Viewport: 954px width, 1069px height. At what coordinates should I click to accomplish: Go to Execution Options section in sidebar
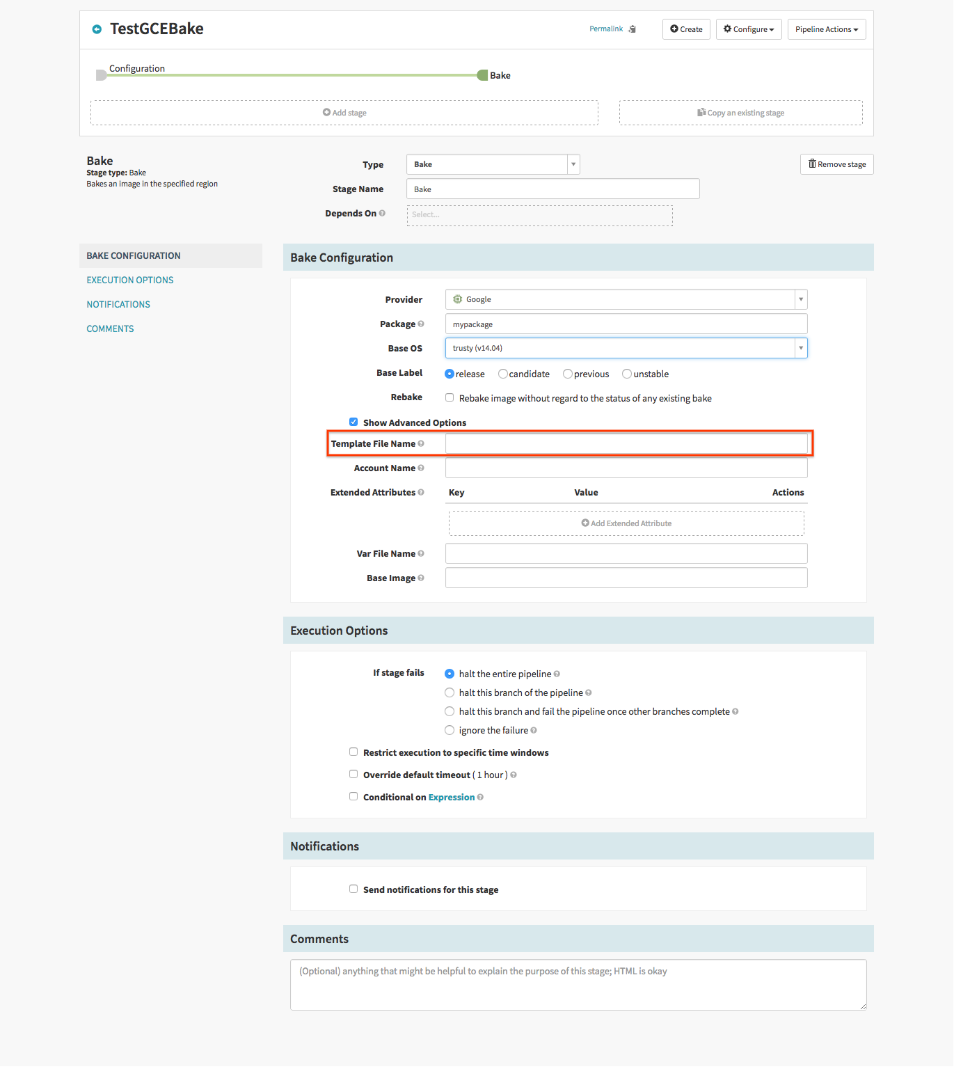(130, 280)
